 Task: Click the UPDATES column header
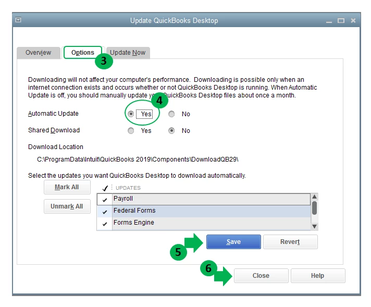[x=128, y=188]
